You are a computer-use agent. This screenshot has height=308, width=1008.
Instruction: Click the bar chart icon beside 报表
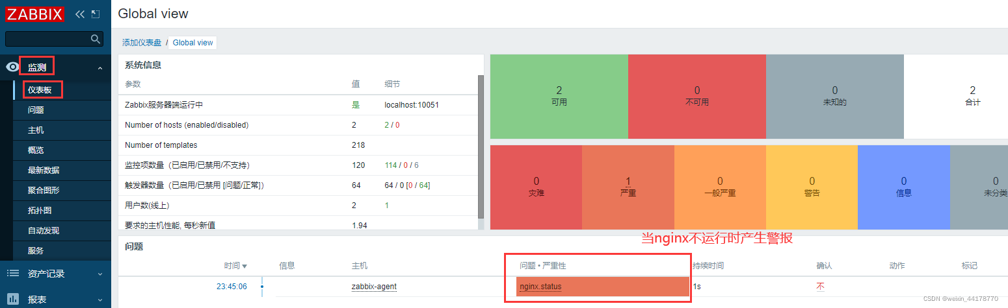click(x=12, y=300)
